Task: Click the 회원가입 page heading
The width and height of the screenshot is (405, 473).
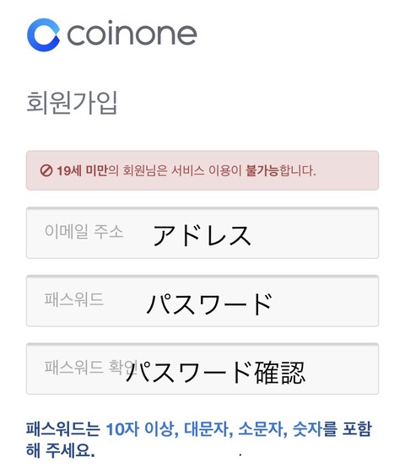Action: (72, 103)
